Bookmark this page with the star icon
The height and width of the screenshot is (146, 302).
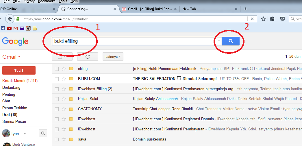coord(263,19)
